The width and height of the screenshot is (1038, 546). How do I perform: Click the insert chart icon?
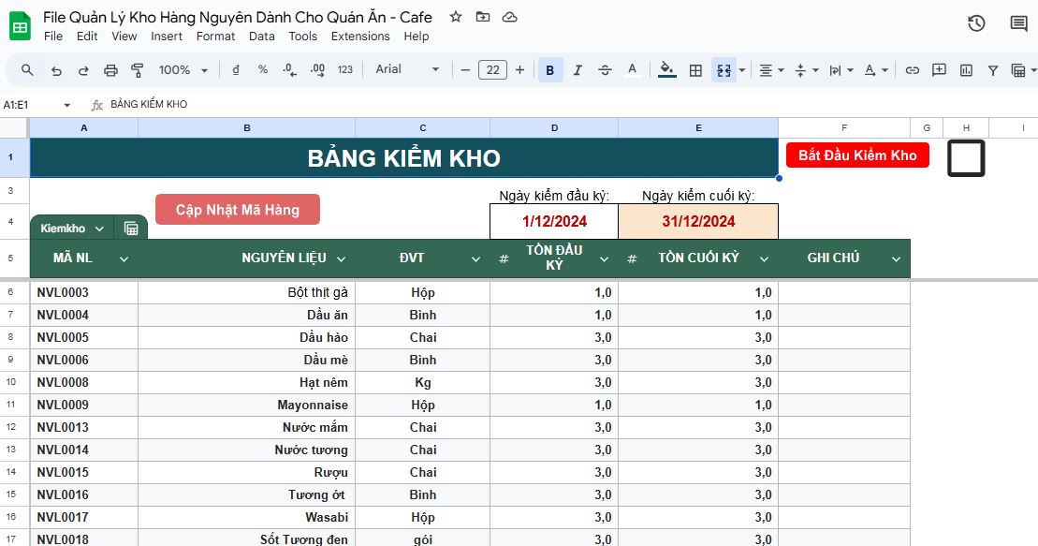(x=966, y=70)
